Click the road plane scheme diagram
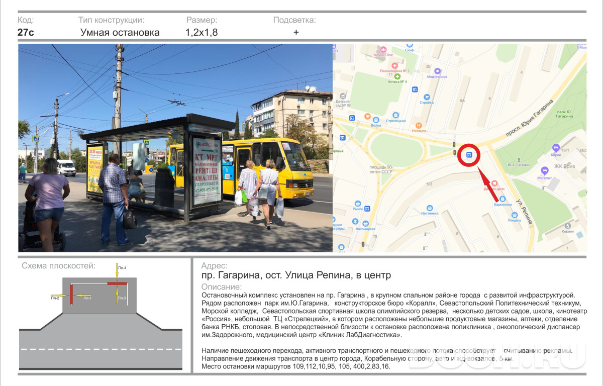Screen dimensions: 603x386 [x=101, y=317]
